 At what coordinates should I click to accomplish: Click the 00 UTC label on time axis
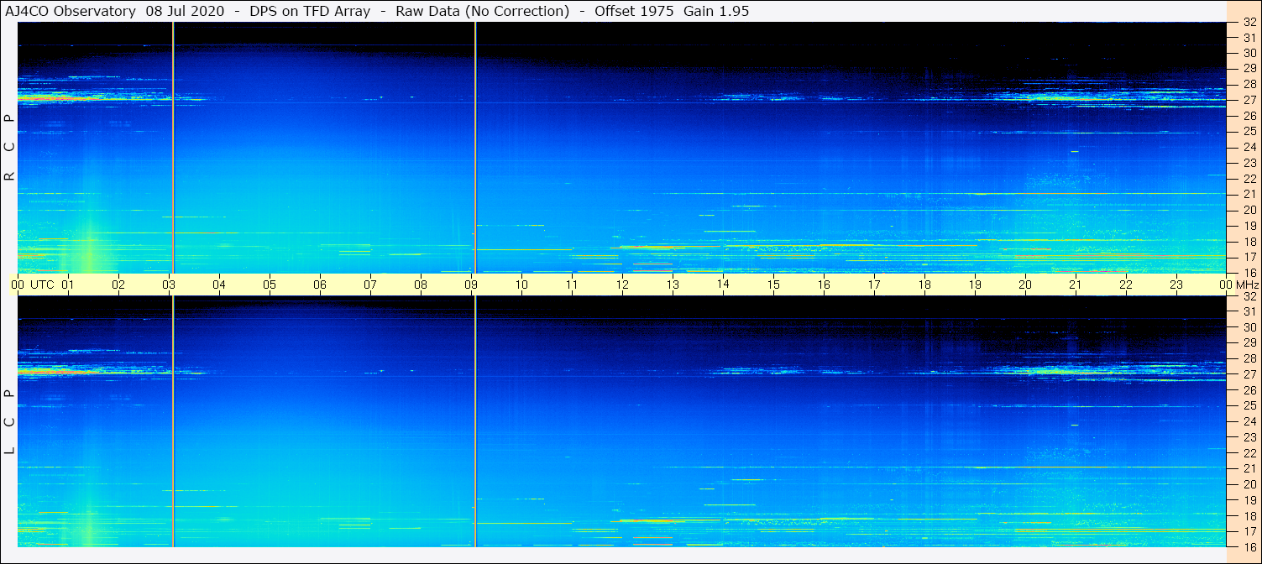31,285
